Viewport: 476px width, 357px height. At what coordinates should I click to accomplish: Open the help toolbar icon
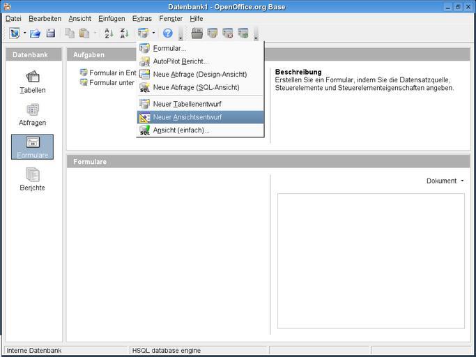click(167, 33)
